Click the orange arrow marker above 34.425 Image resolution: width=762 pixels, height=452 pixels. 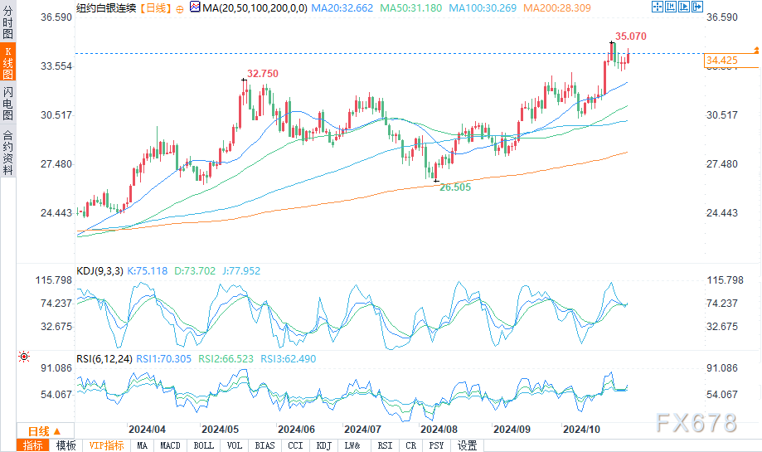coord(757,50)
